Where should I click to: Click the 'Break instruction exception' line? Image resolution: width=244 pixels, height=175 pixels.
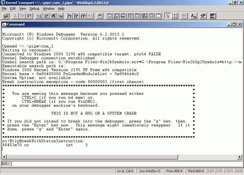pyautogui.click(x=73, y=82)
